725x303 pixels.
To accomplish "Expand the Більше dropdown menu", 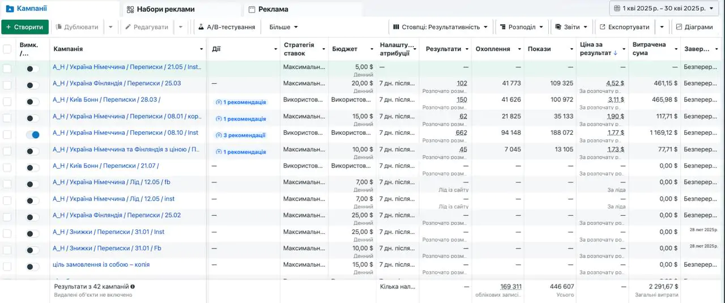I will (x=283, y=27).
